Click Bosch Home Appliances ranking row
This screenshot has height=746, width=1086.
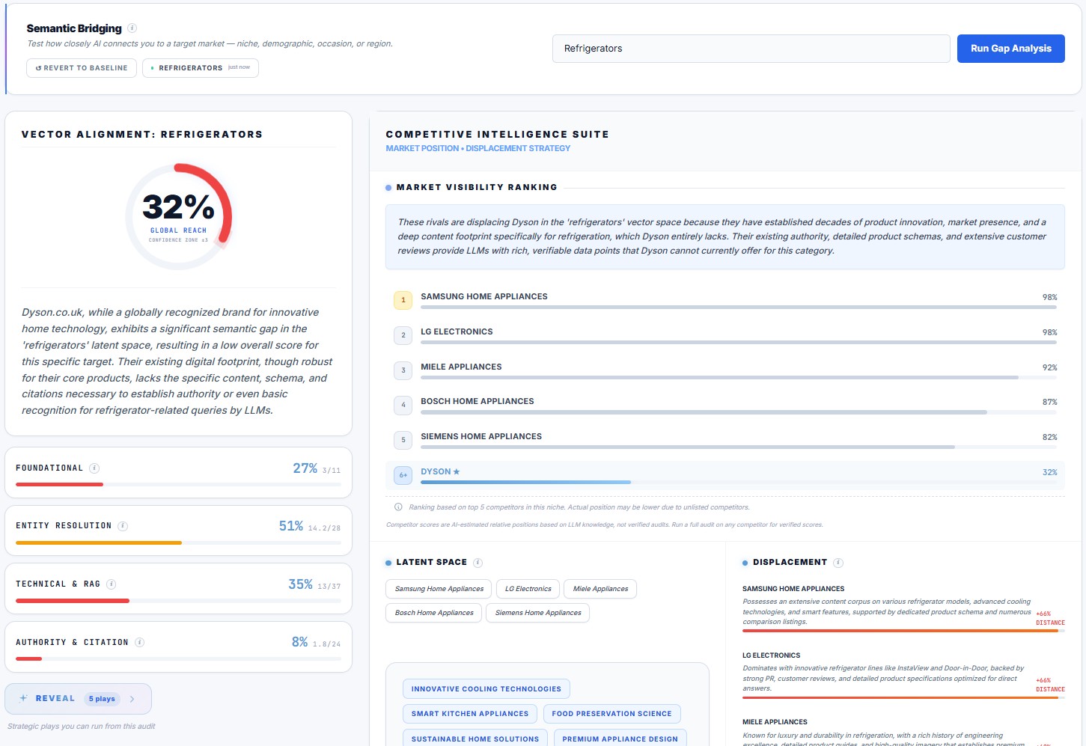[x=724, y=405]
